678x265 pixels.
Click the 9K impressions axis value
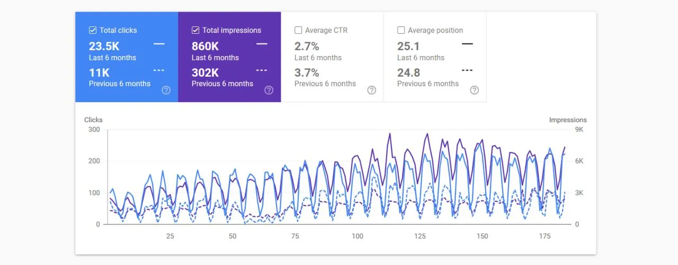click(x=579, y=130)
